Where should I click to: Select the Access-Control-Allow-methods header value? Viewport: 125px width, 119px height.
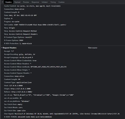(49, 67)
